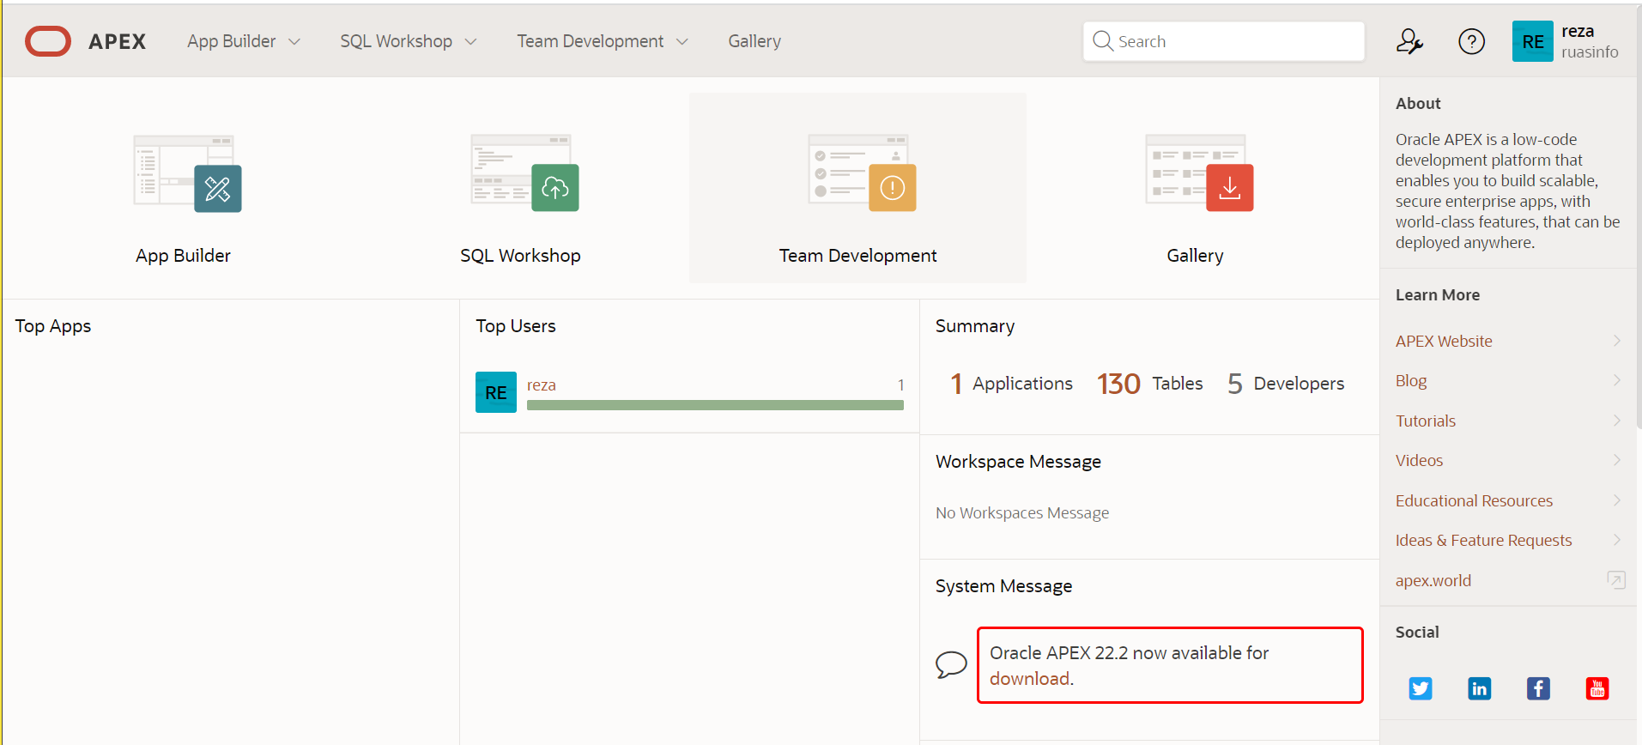This screenshot has height=745, width=1642.
Task: Click the Team Development tile label
Action: click(857, 255)
